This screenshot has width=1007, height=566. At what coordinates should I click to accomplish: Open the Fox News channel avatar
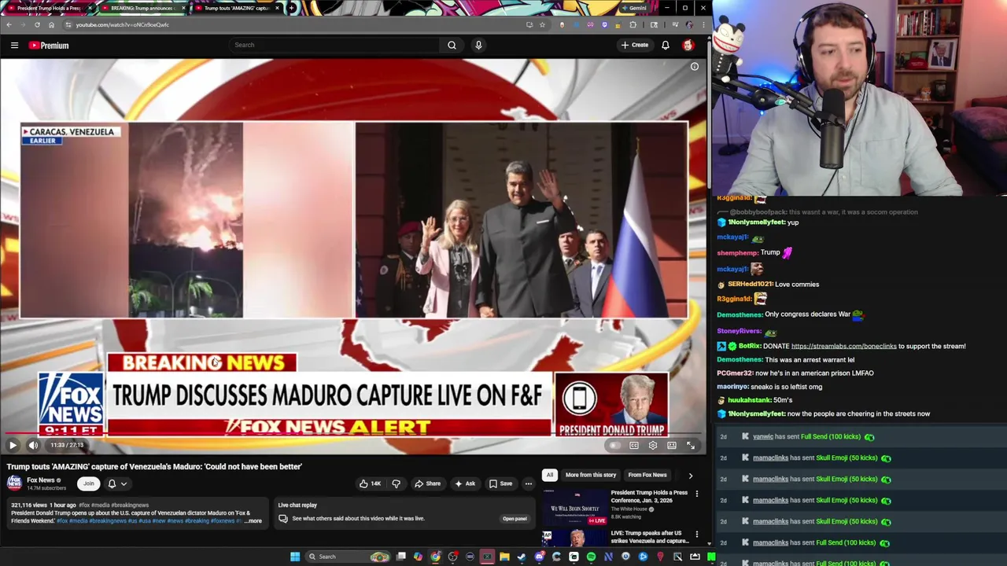coord(14,483)
